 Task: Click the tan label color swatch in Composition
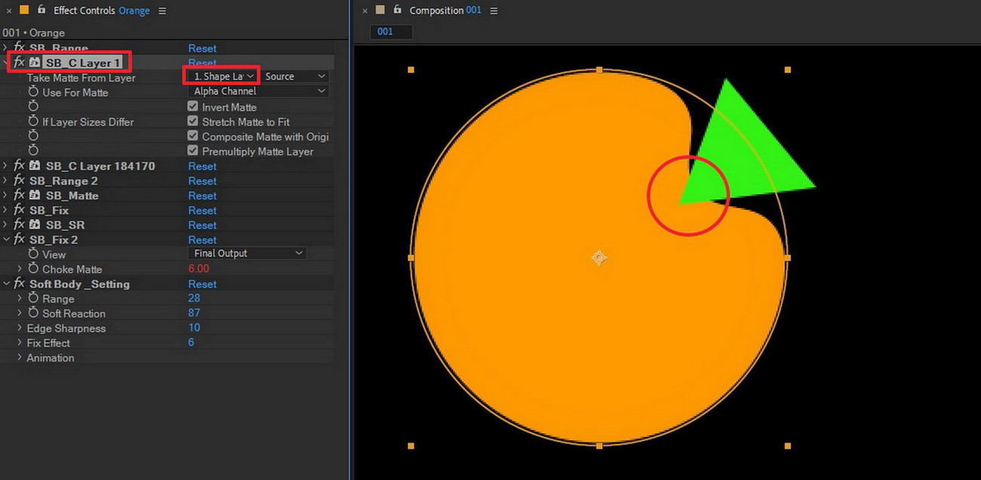tap(381, 10)
